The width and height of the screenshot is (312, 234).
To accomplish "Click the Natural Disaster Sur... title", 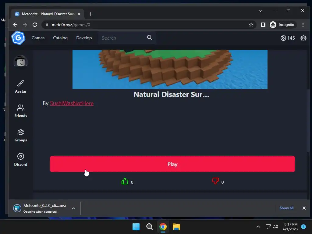I will tap(171, 94).
